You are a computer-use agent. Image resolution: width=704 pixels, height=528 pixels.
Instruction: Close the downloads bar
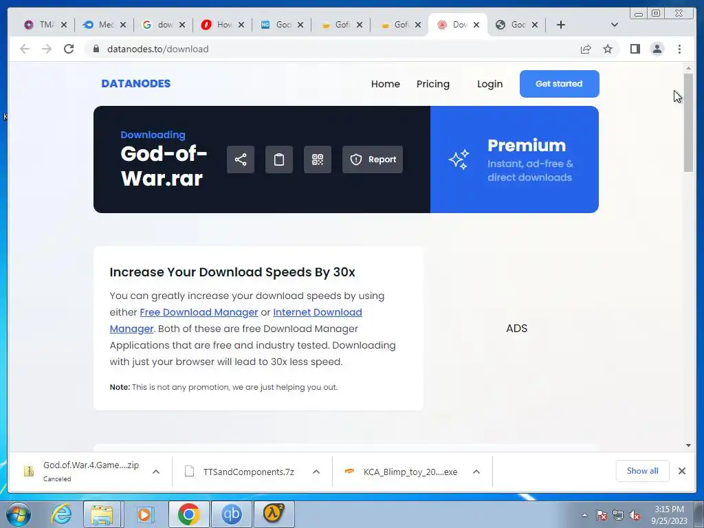point(681,470)
